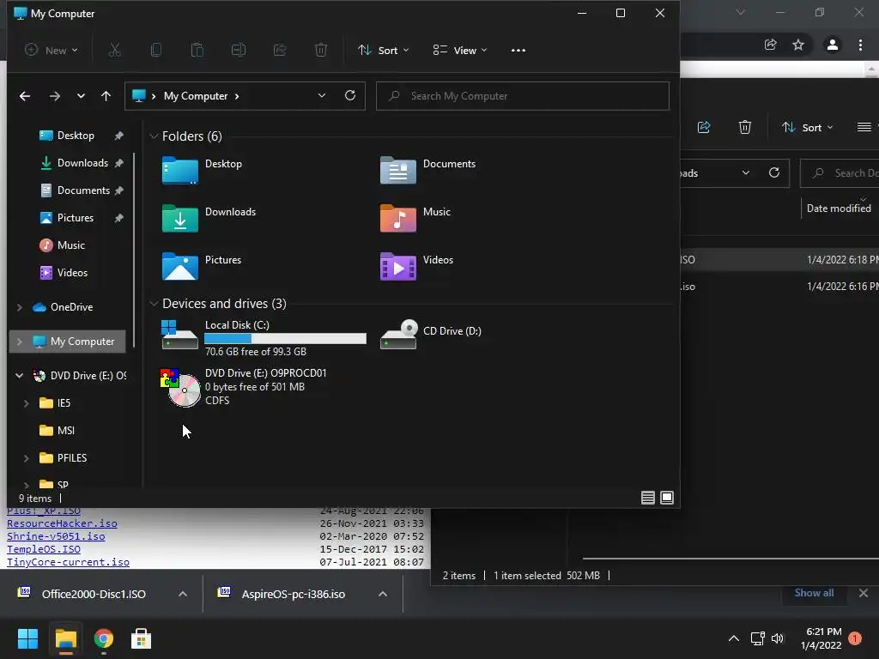Open Microsoft Store from the taskbar
The image size is (879, 659).
coord(141,638)
